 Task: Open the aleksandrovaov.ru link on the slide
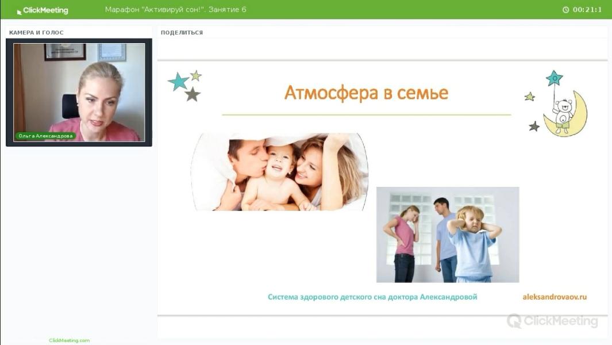click(555, 296)
